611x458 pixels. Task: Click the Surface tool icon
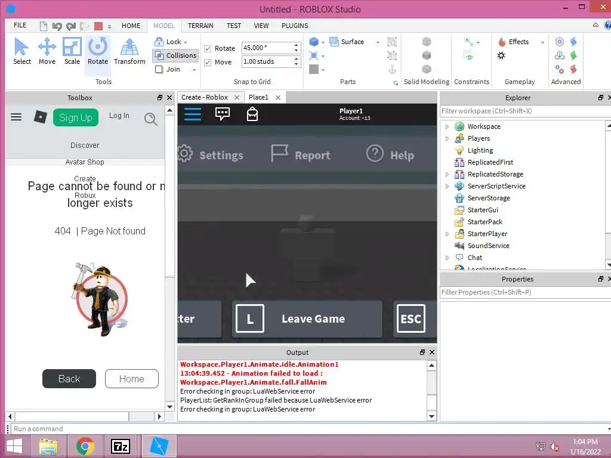click(334, 42)
